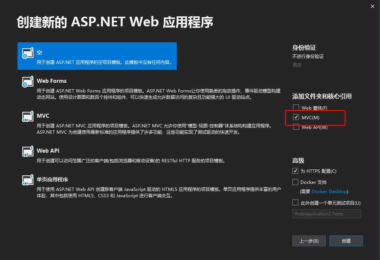
Task: Select the Web Forms template title
Action: [x=52, y=81]
